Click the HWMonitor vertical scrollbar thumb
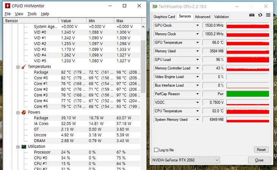This screenshot has width=277, height=170. [x=143, y=66]
